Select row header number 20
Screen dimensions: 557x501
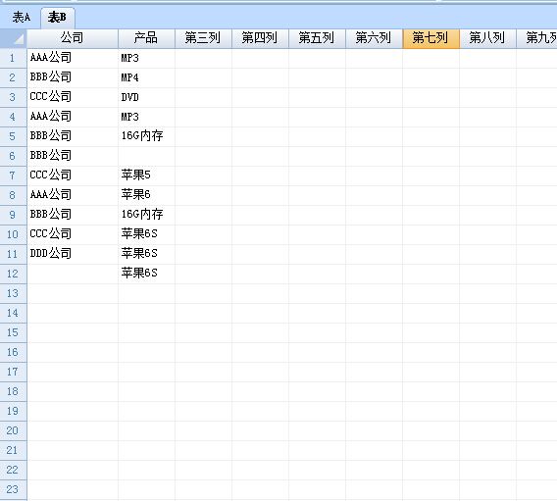pos(13,431)
